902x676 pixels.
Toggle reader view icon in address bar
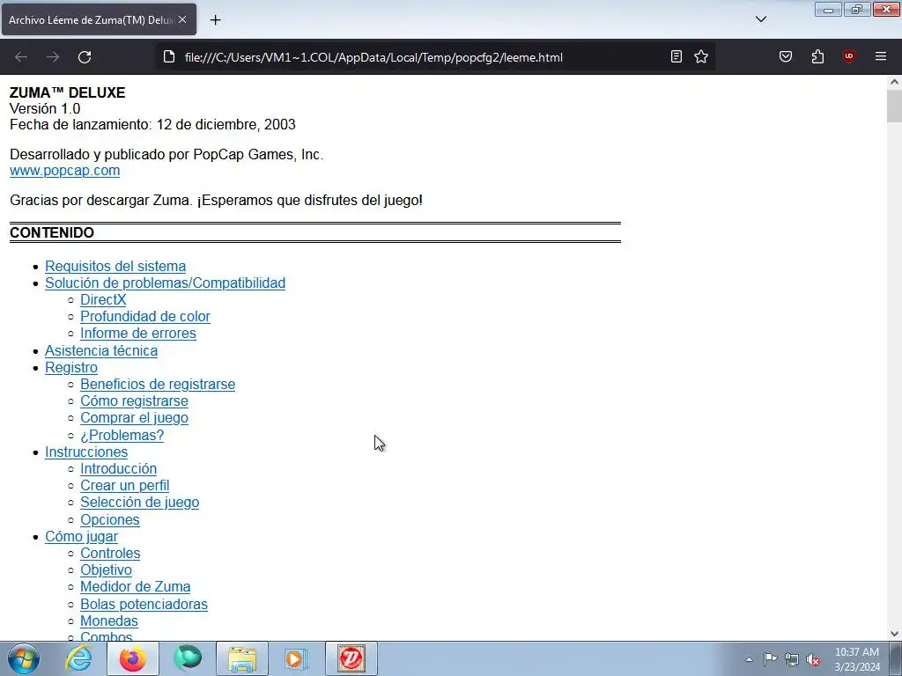[676, 56]
